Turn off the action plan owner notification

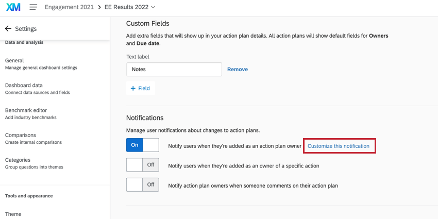click(x=142, y=145)
